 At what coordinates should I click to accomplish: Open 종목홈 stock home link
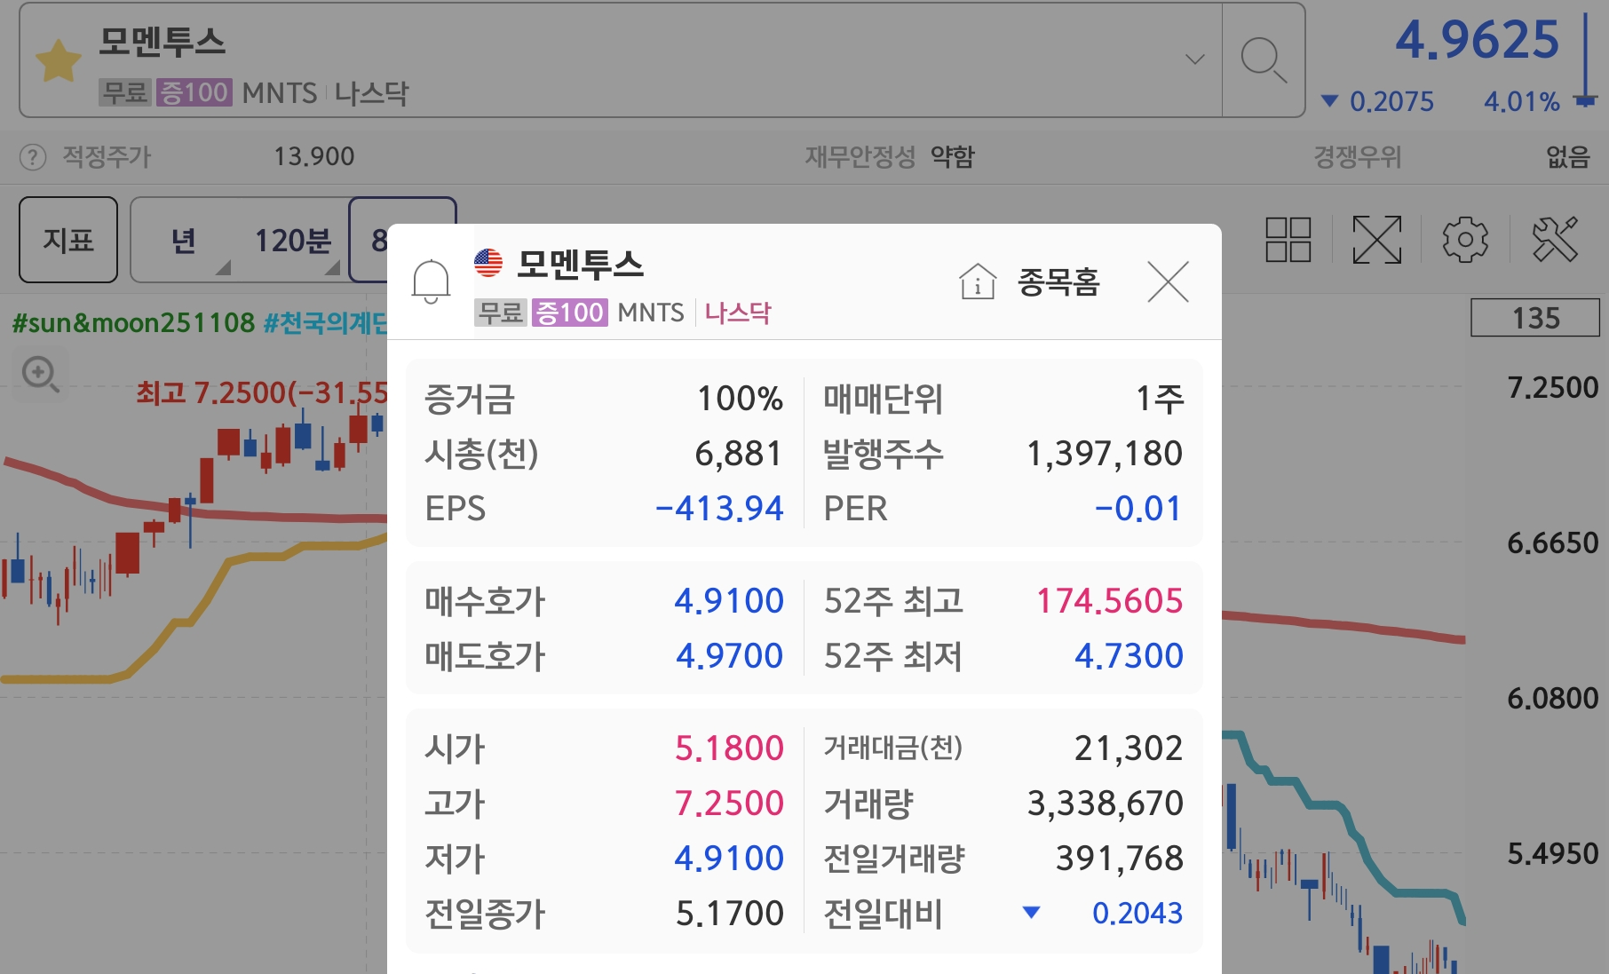tap(1058, 282)
